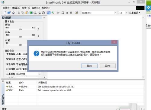Click the green square toolbar icon

(31, 13)
